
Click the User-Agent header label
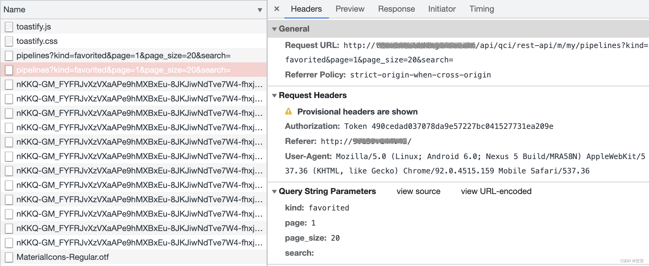[x=308, y=156]
